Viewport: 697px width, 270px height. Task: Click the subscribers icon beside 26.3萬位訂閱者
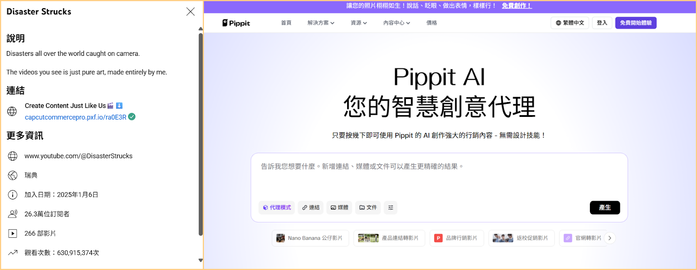pos(13,214)
